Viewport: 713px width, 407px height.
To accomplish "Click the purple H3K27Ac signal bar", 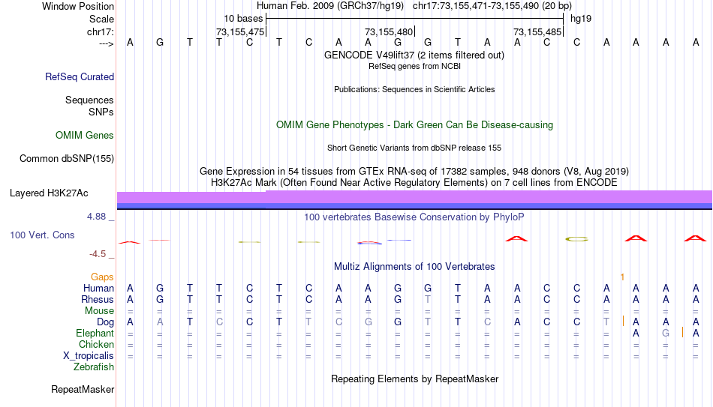I will [414, 198].
